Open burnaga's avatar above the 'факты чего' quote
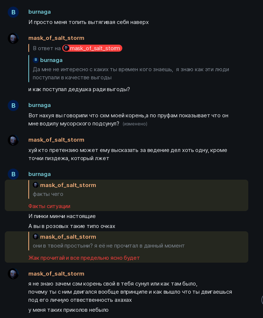Viewport: 263px width, 318px height. point(13,174)
